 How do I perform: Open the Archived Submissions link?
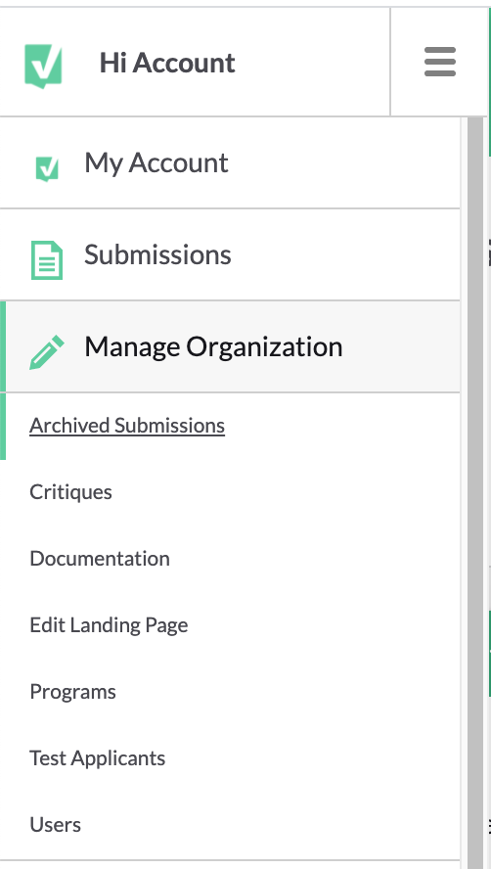127,426
